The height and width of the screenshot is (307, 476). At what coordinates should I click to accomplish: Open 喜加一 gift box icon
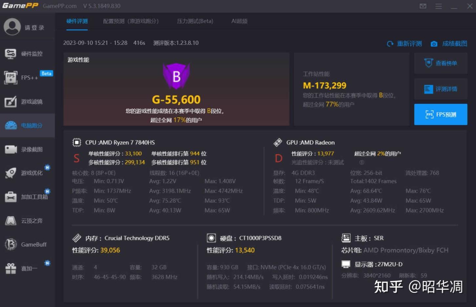(x=10, y=269)
